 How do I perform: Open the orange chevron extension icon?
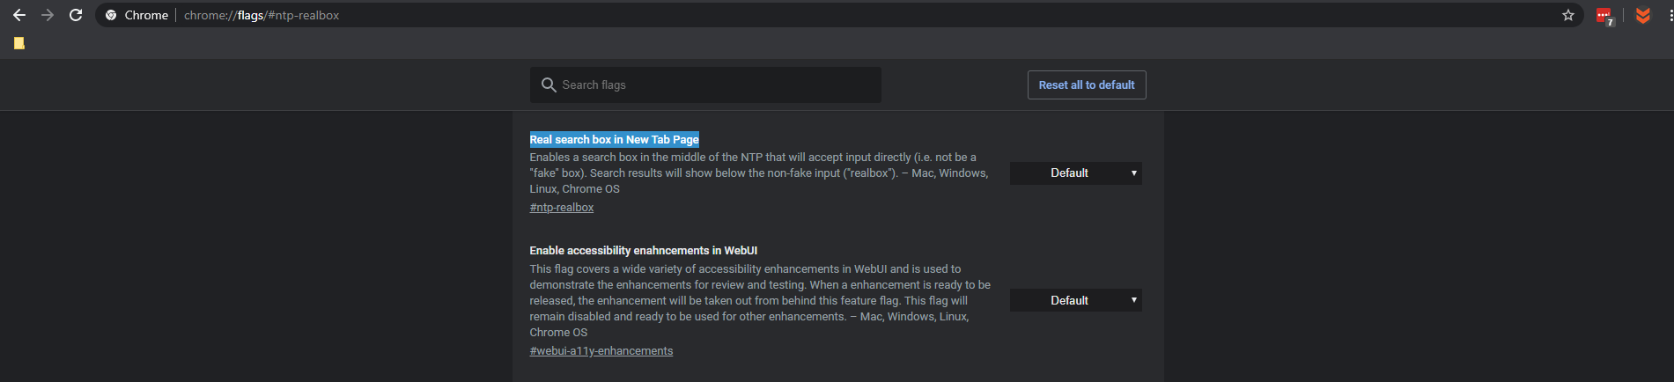click(1642, 15)
